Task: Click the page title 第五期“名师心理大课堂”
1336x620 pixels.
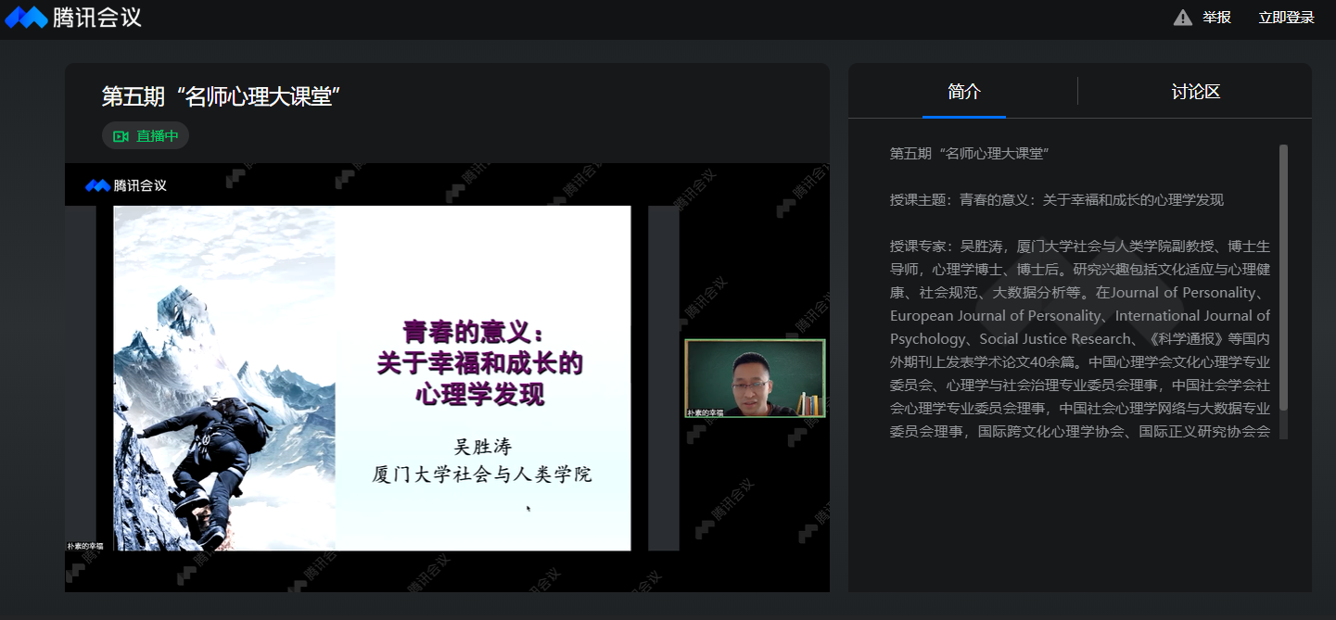Action: pos(221,96)
